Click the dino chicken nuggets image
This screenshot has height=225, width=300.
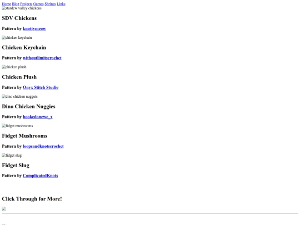(19, 97)
